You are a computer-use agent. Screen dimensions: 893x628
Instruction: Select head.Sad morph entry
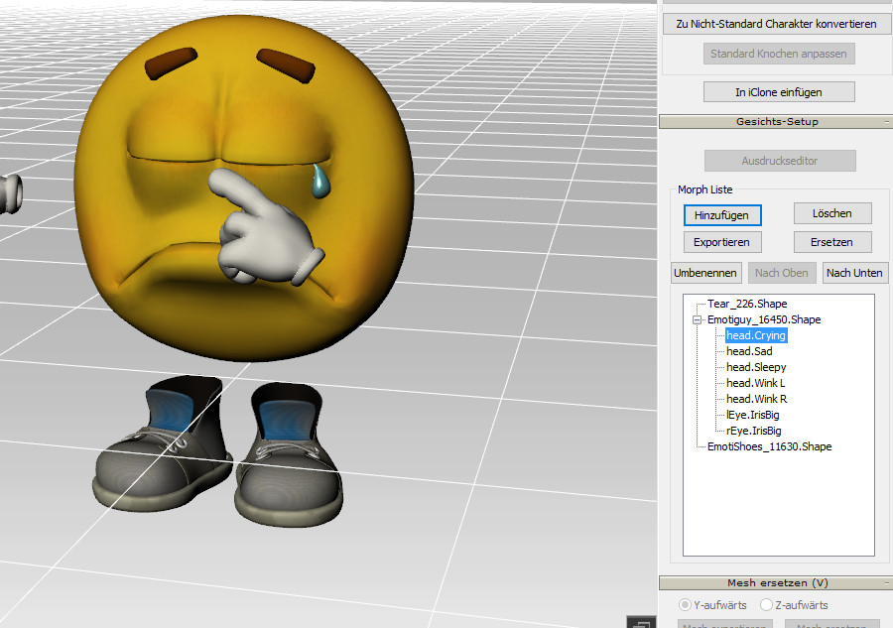point(749,351)
